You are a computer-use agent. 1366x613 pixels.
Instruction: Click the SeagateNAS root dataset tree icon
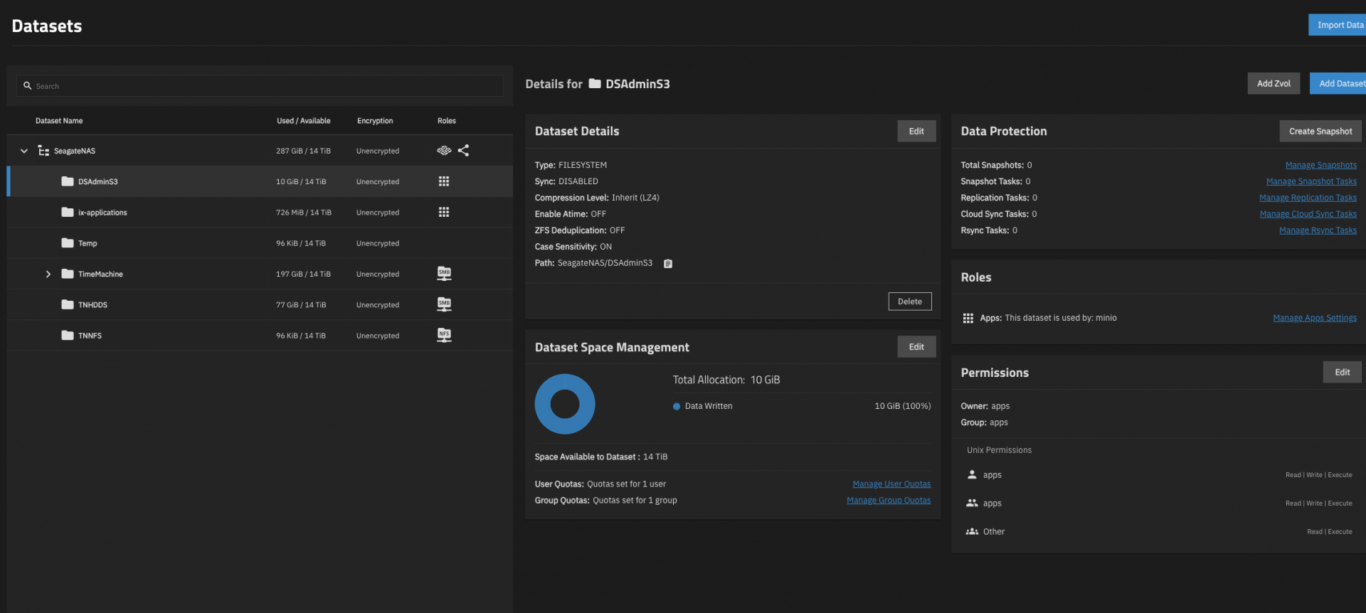click(x=43, y=151)
